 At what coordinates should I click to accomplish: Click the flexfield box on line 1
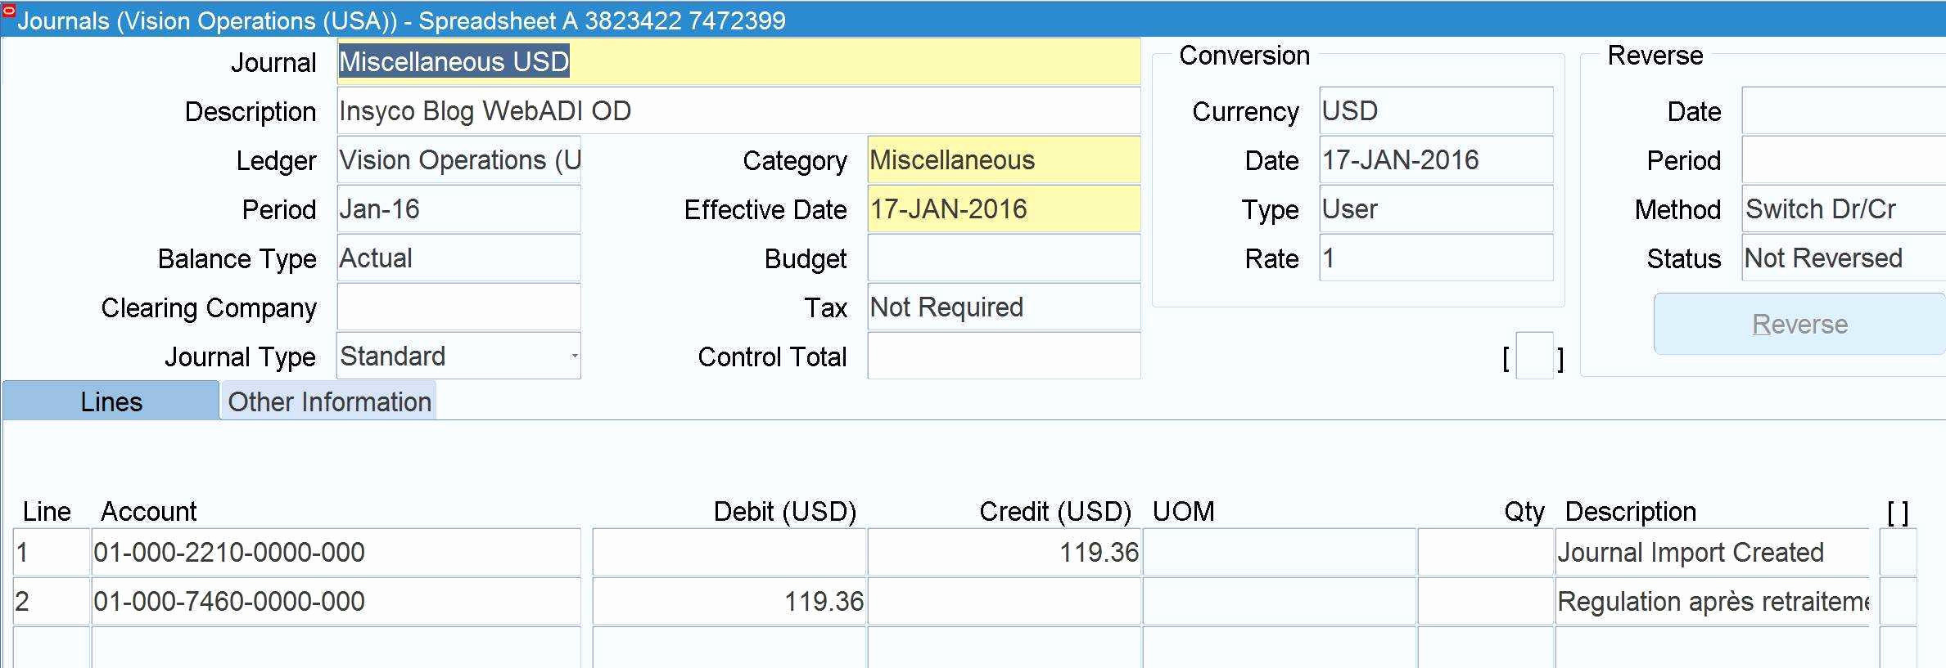[1897, 553]
